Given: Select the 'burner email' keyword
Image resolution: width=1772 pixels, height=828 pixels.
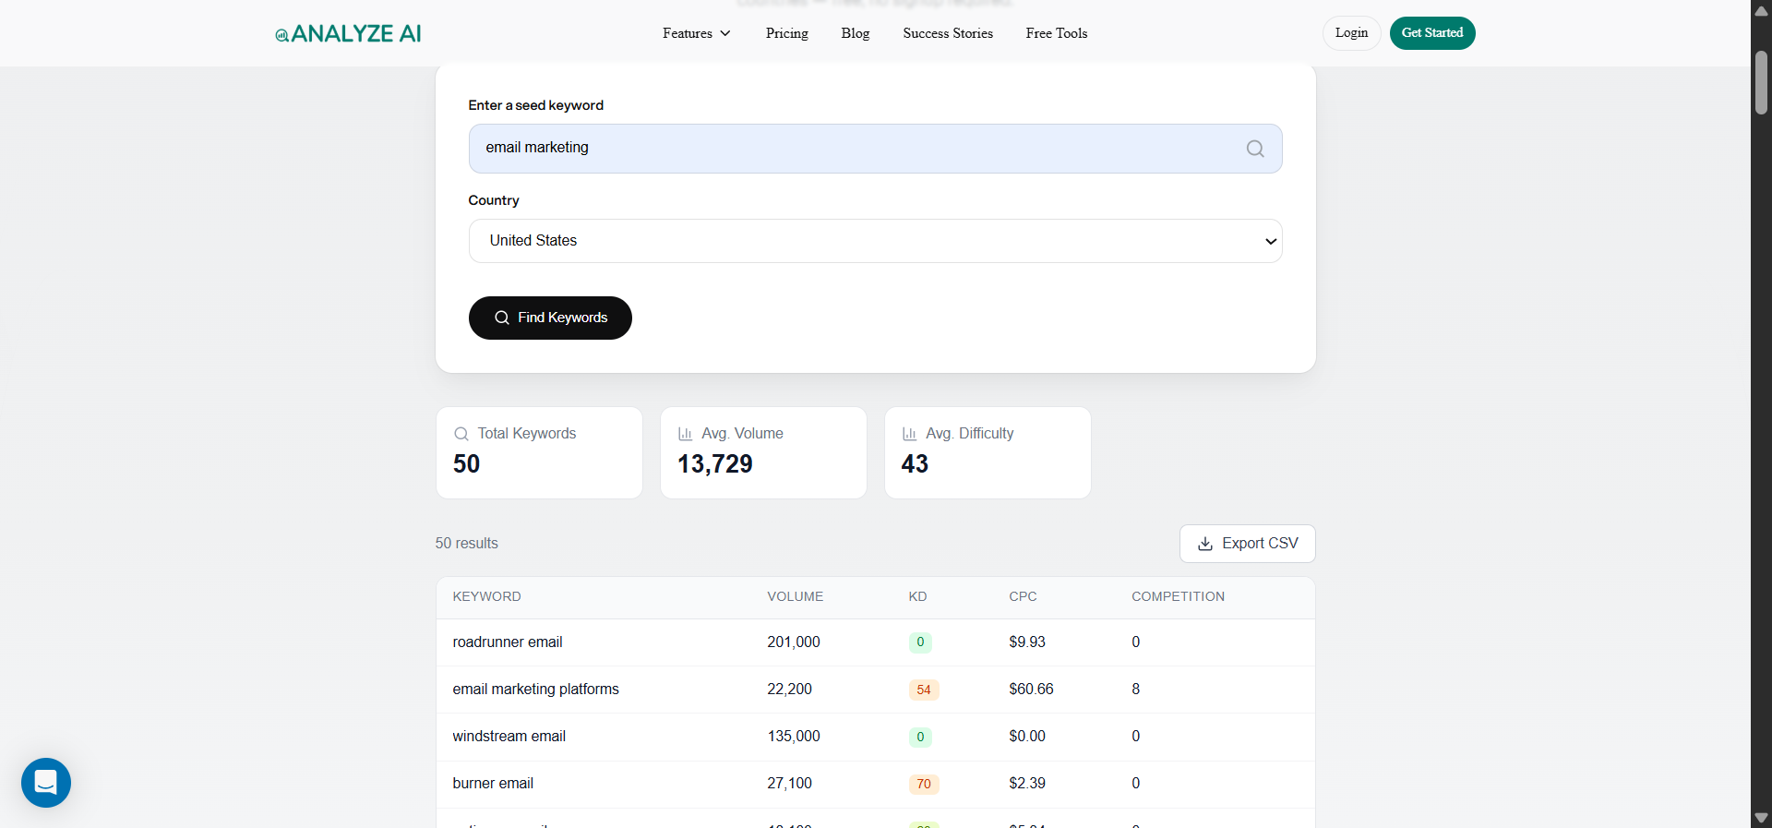Looking at the screenshot, I should 493,784.
